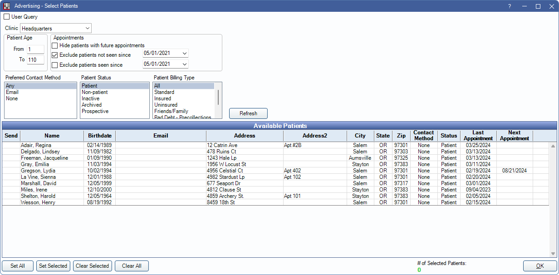Click in the Patient Age From field
559x275 pixels.
(x=35, y=49)
